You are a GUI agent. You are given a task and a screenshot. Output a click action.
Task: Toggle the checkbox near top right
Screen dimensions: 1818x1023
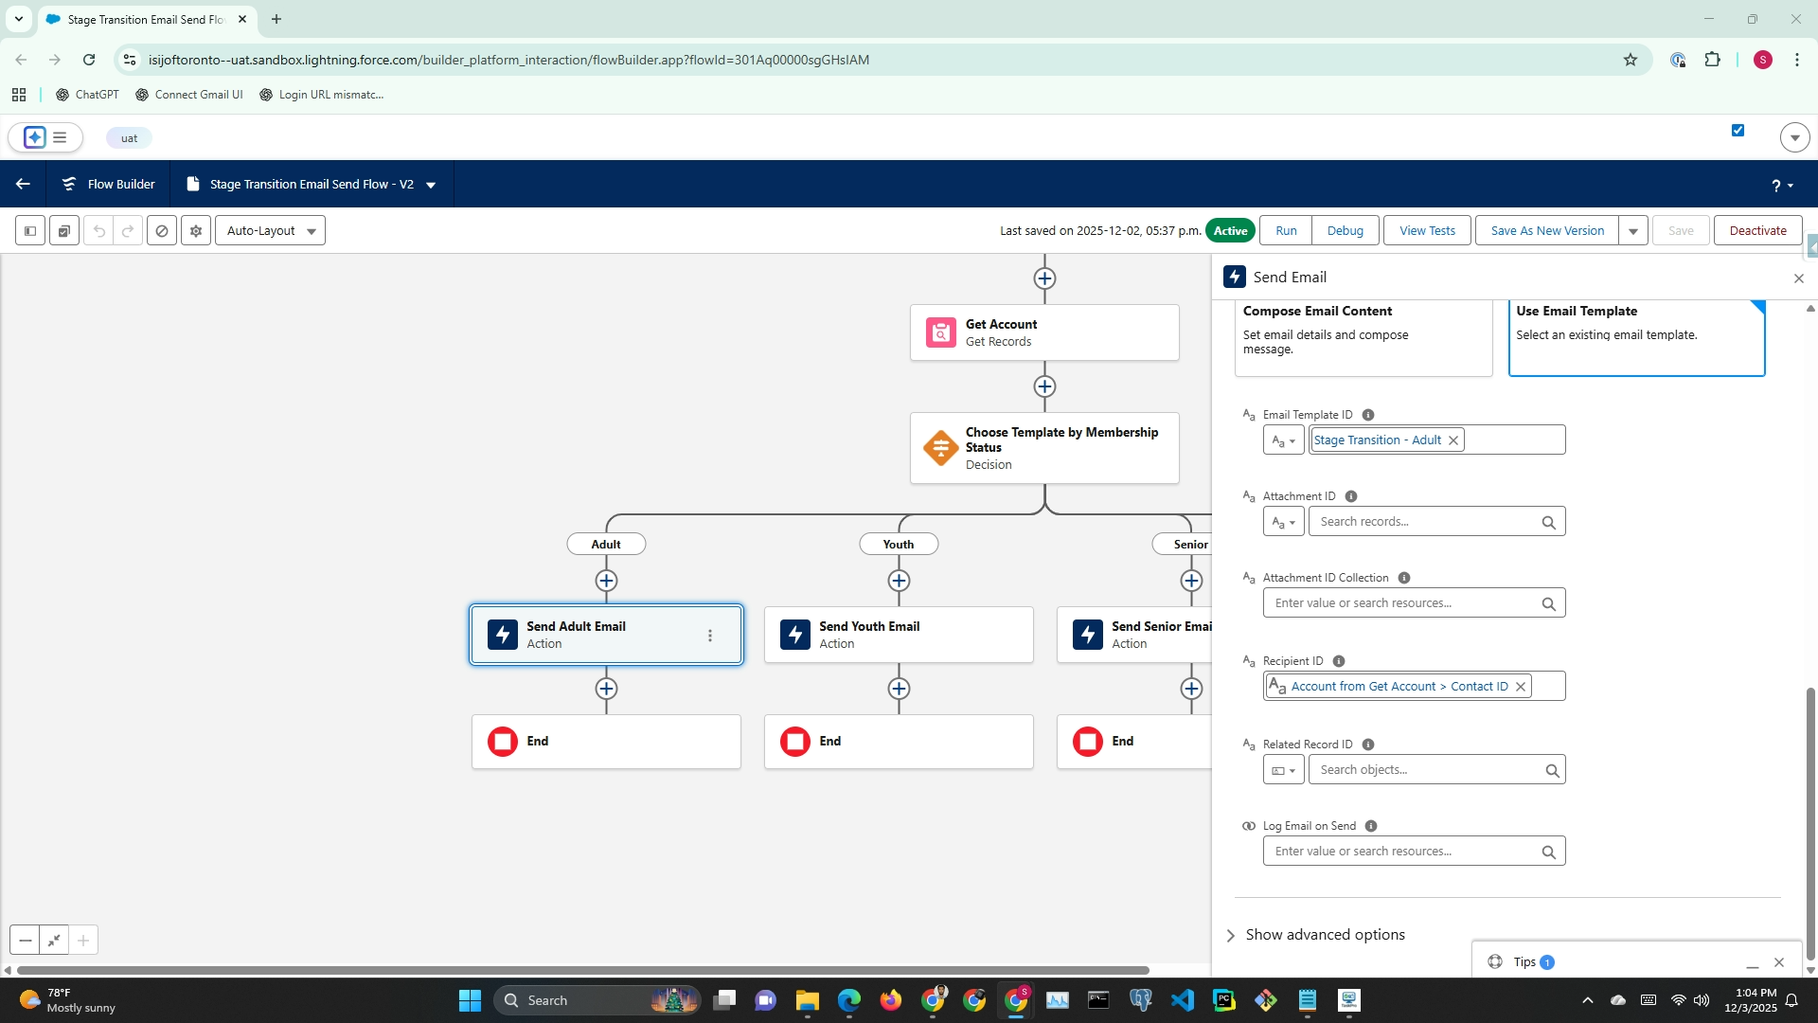(1738, 131)
